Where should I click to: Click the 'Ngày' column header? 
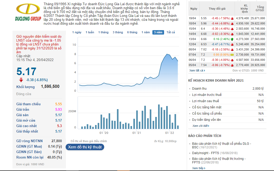tap(194, 9)
